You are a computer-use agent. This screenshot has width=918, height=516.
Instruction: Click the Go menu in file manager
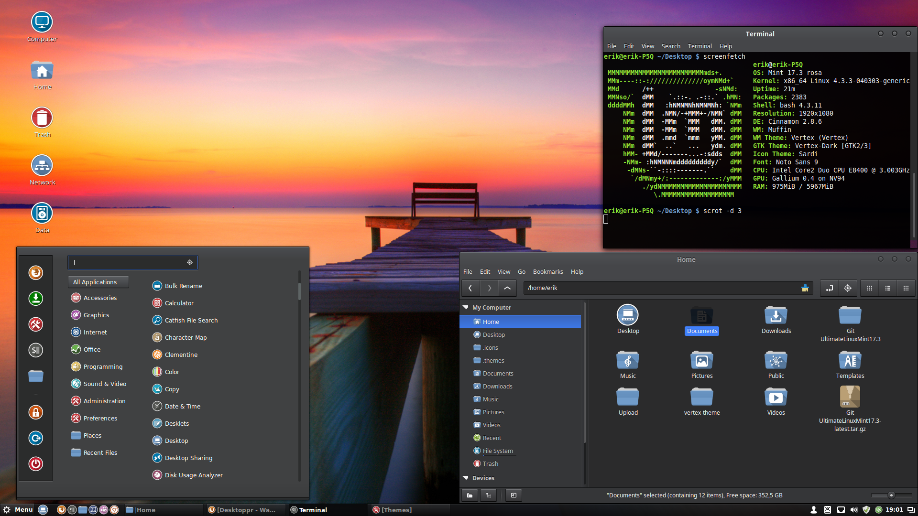(522, 271)
